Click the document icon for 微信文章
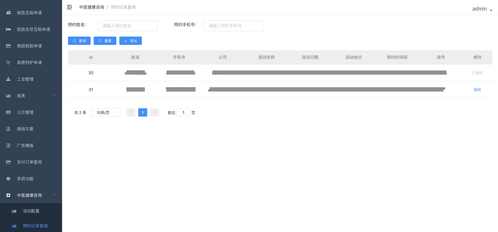 (9, 129)
